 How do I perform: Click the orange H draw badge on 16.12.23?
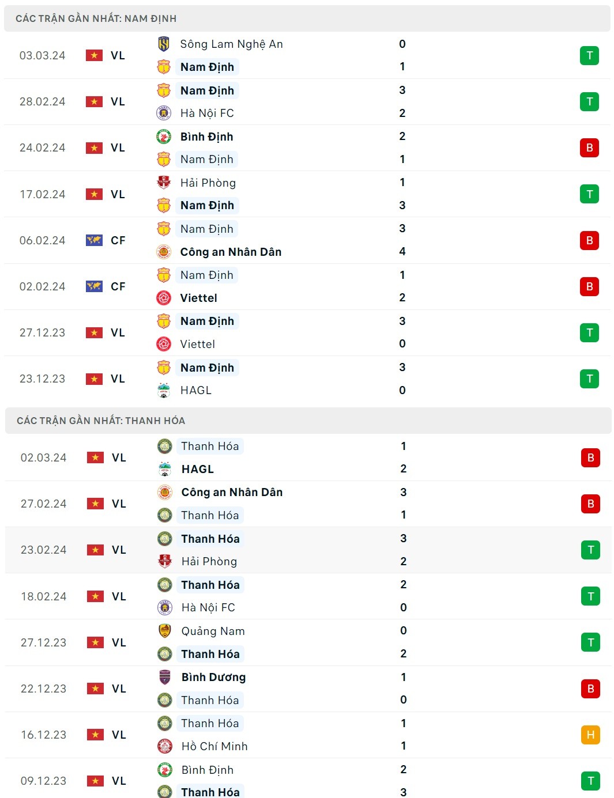pos(590,735)
